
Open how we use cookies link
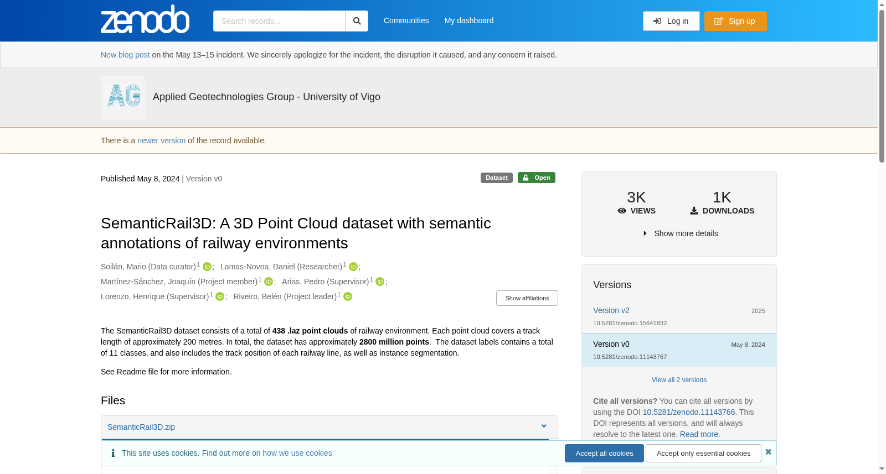point(297,453)
